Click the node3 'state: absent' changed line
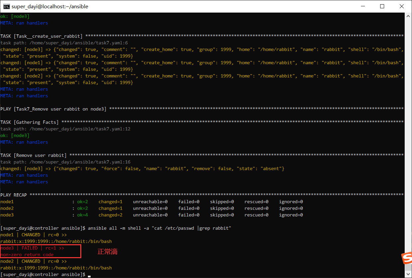Screen dimensions: 412x278 142,168
